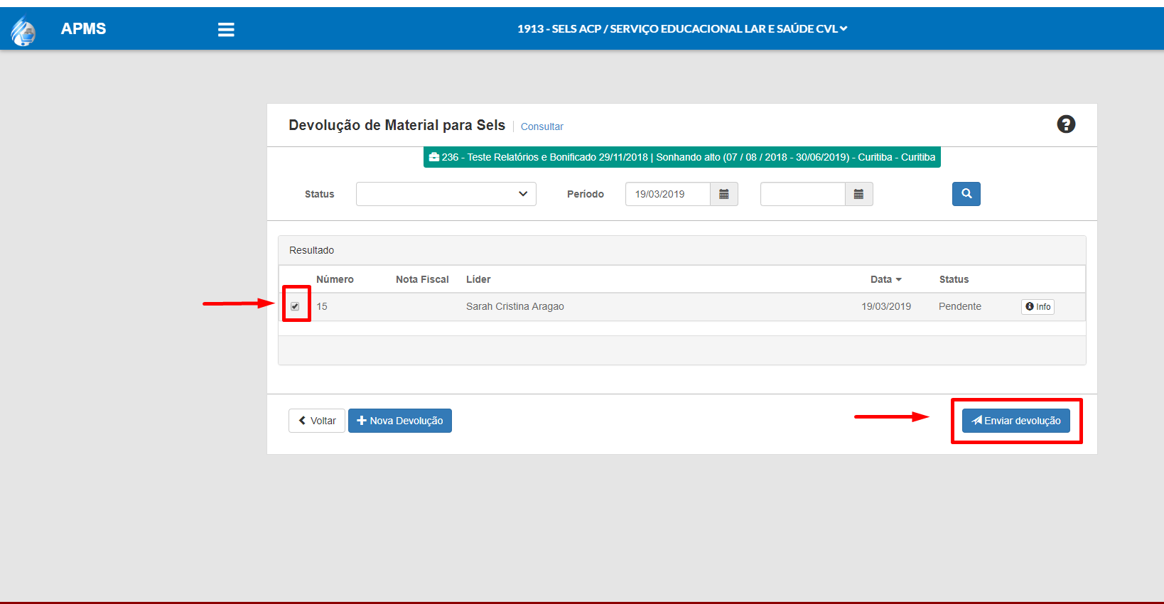Open Info for devolução 15
This screenshot has width=1164, height=604.
[x=1038, y=307]
